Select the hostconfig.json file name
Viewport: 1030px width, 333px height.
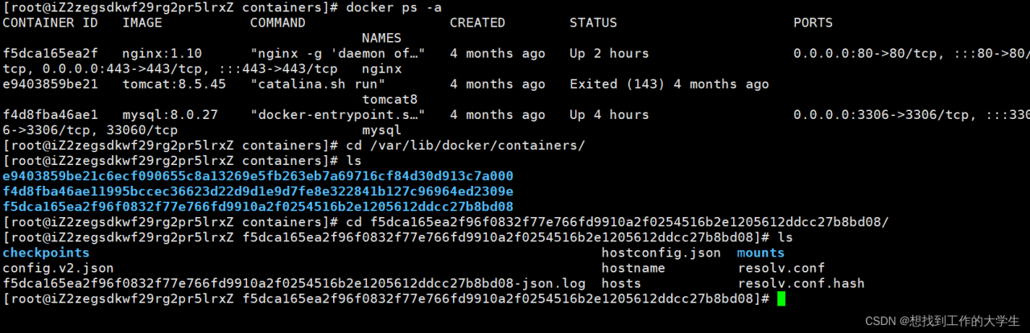point(661,253)
